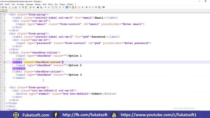Click the ABC spell check icon
This screenshot has height=118, width=210.
coord(104,7)
